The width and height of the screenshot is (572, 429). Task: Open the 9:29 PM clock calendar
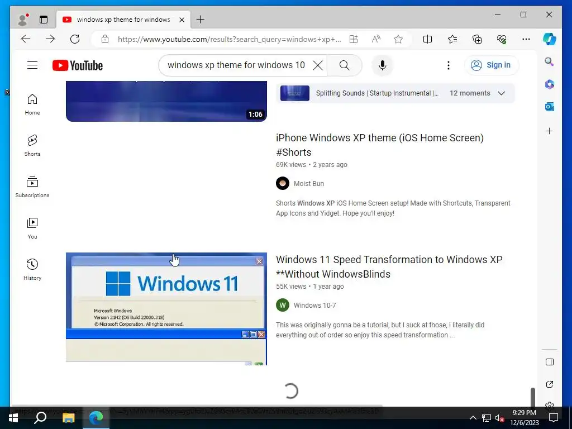pos(524,418)
